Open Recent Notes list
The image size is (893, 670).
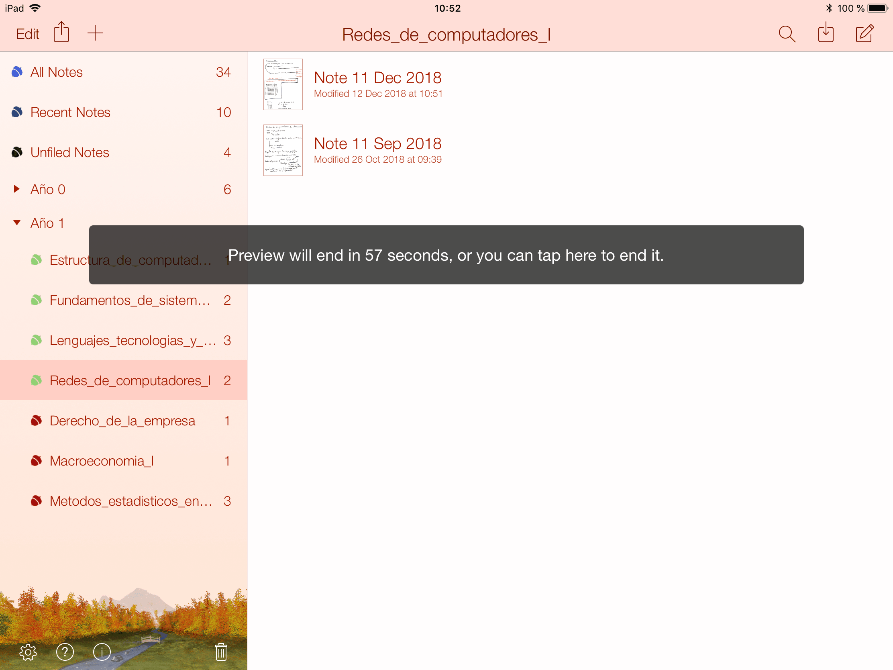[70, 112]
